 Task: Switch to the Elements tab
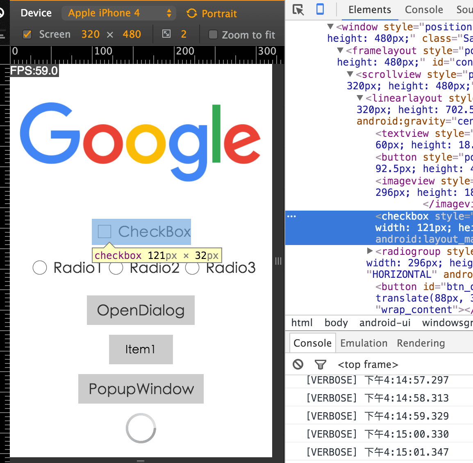pyautogui.click(x=370, y=10)
